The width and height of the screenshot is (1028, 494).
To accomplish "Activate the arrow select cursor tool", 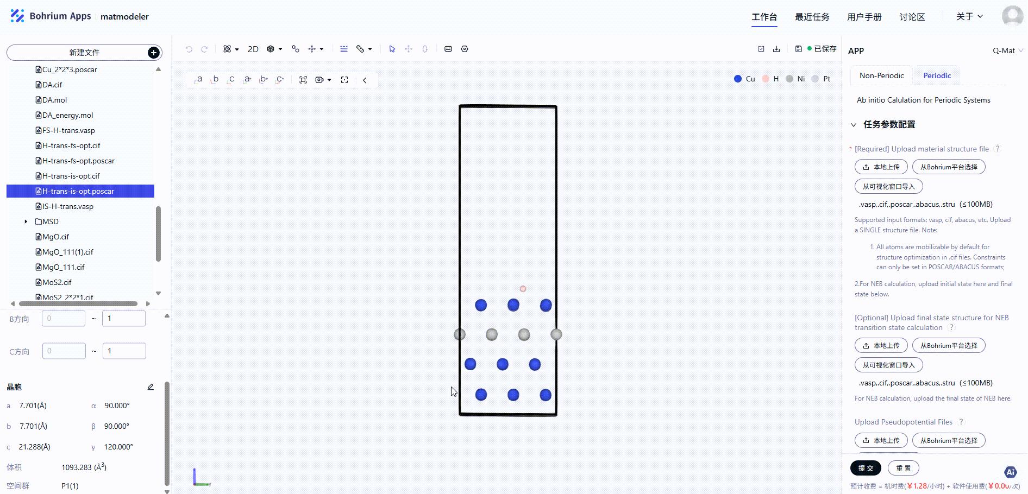I will [x=392, y=49].
